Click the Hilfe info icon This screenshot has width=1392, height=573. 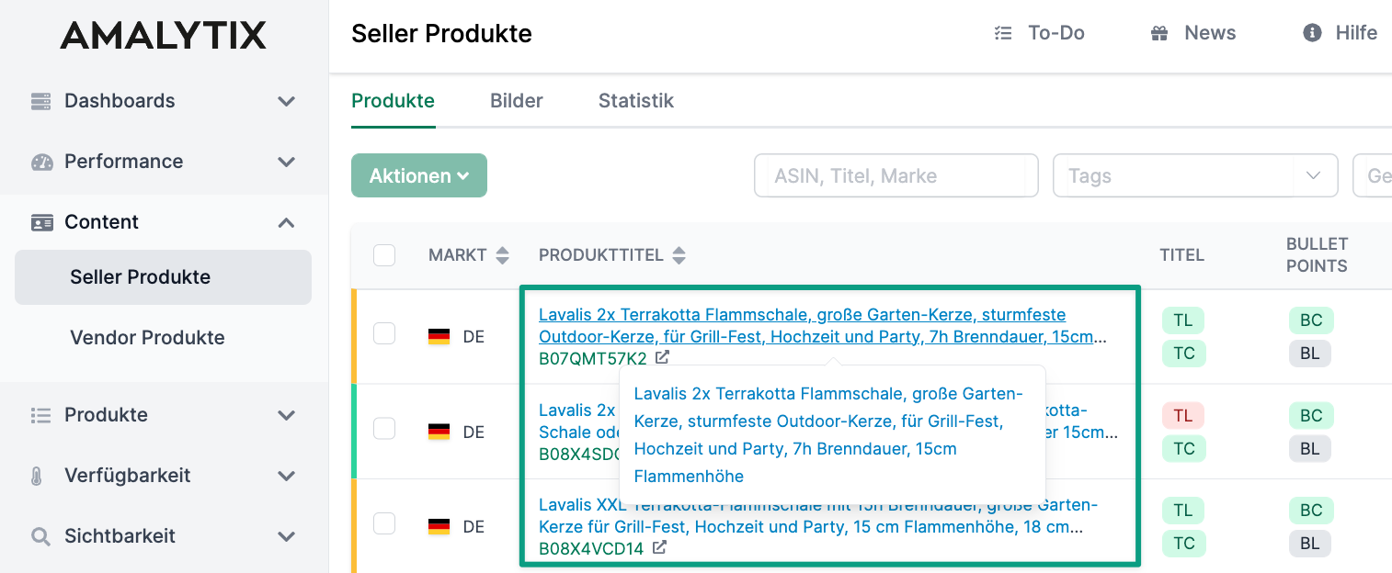[1312, 33]
